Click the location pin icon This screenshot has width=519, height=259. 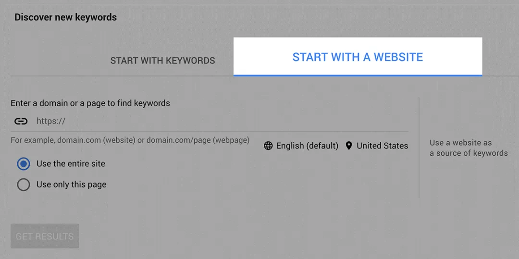348,146
